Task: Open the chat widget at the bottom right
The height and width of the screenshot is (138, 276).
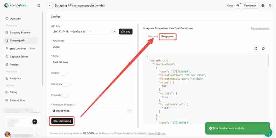Action: pyautogui.click(x=269, y=133)
